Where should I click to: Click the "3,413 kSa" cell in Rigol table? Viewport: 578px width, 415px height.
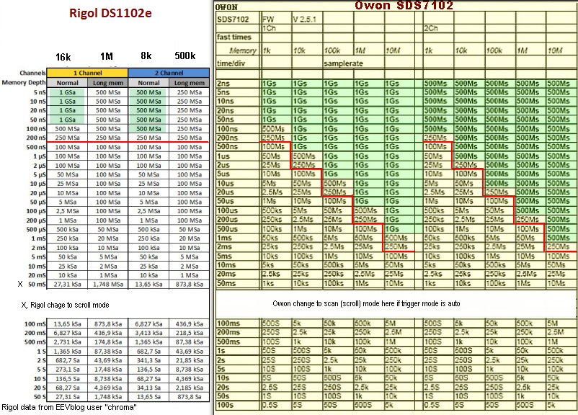pos(148,333)
